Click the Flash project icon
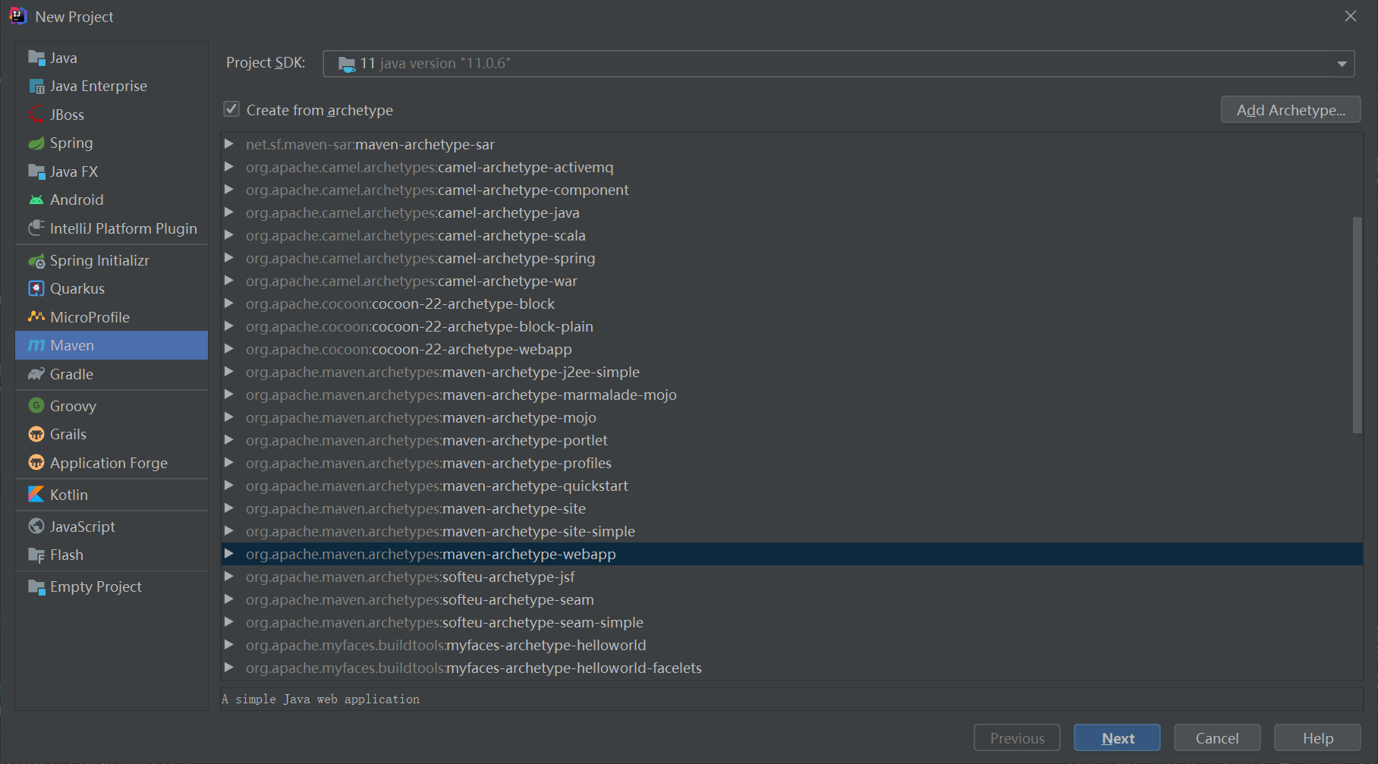1378x764 pixels. point(36,555)
